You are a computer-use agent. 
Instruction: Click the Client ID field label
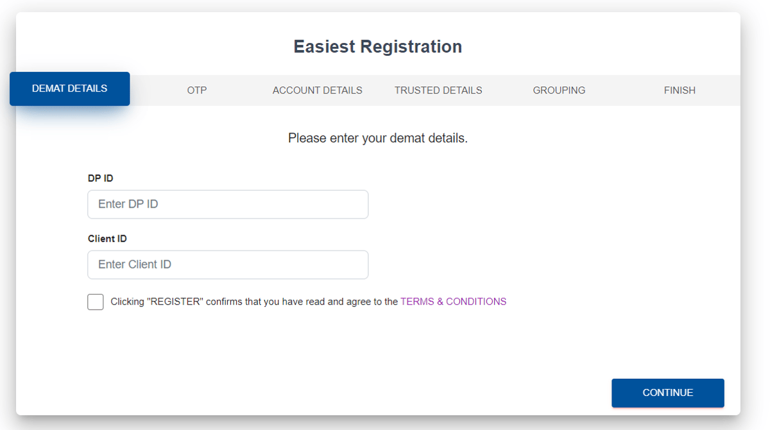pos(107,238)
